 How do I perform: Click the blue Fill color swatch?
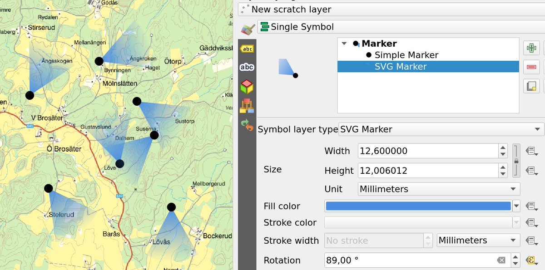(418, 206)
